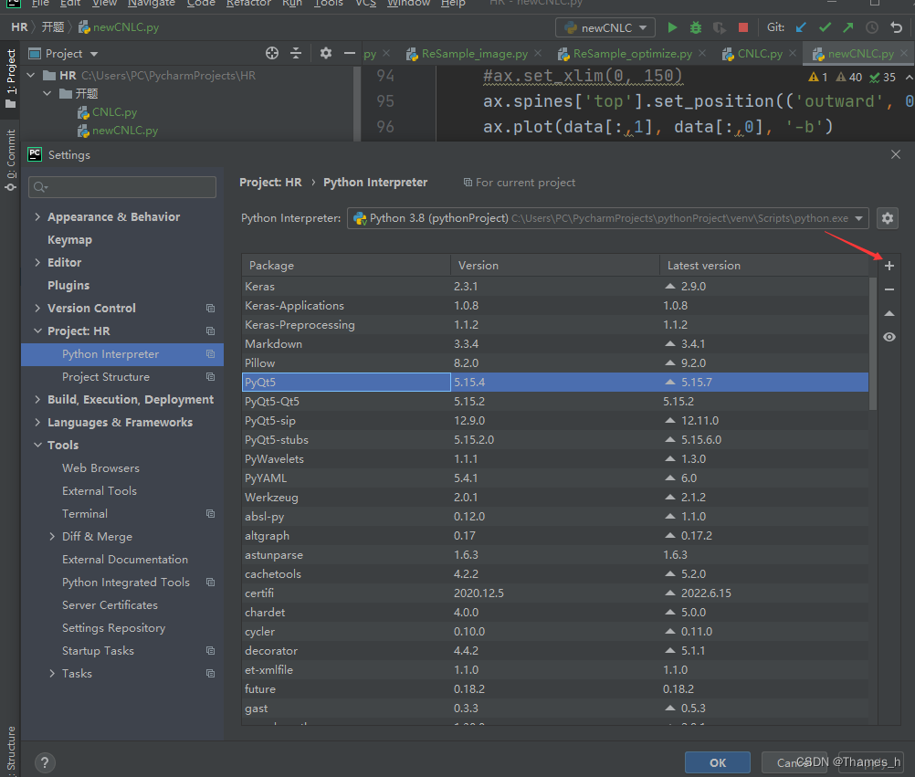
Task: Click the collapse all icon in Project panel
Action: (x=296, y=54)
